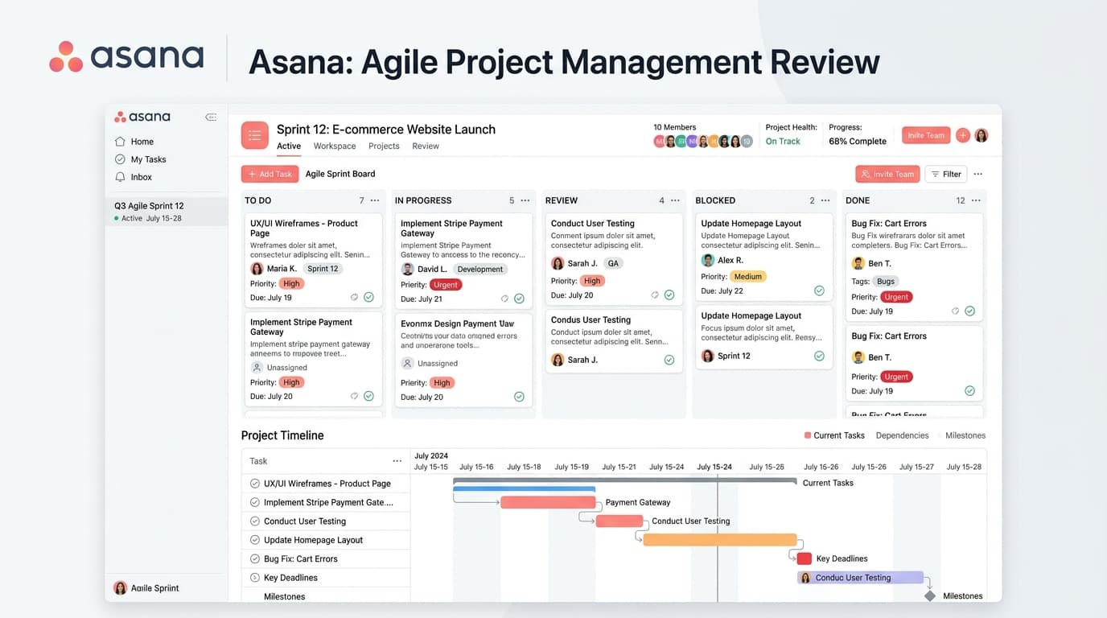Click Alex R.'s avatar on the Blocked card
The height and width of the screenshot is (618, 1107).
point(708,260)
